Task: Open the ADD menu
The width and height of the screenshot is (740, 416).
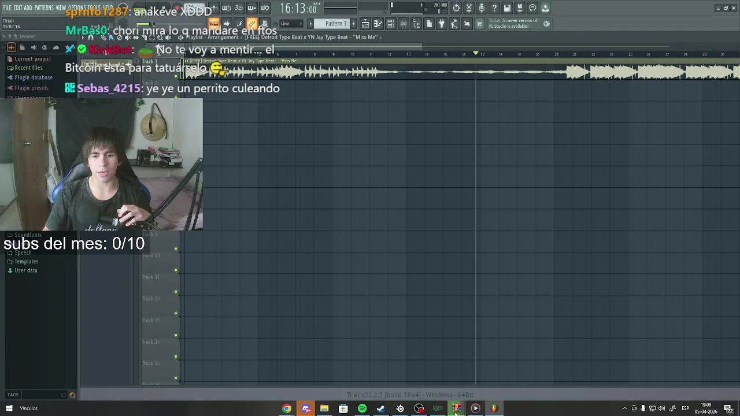Action: point(28,8)
